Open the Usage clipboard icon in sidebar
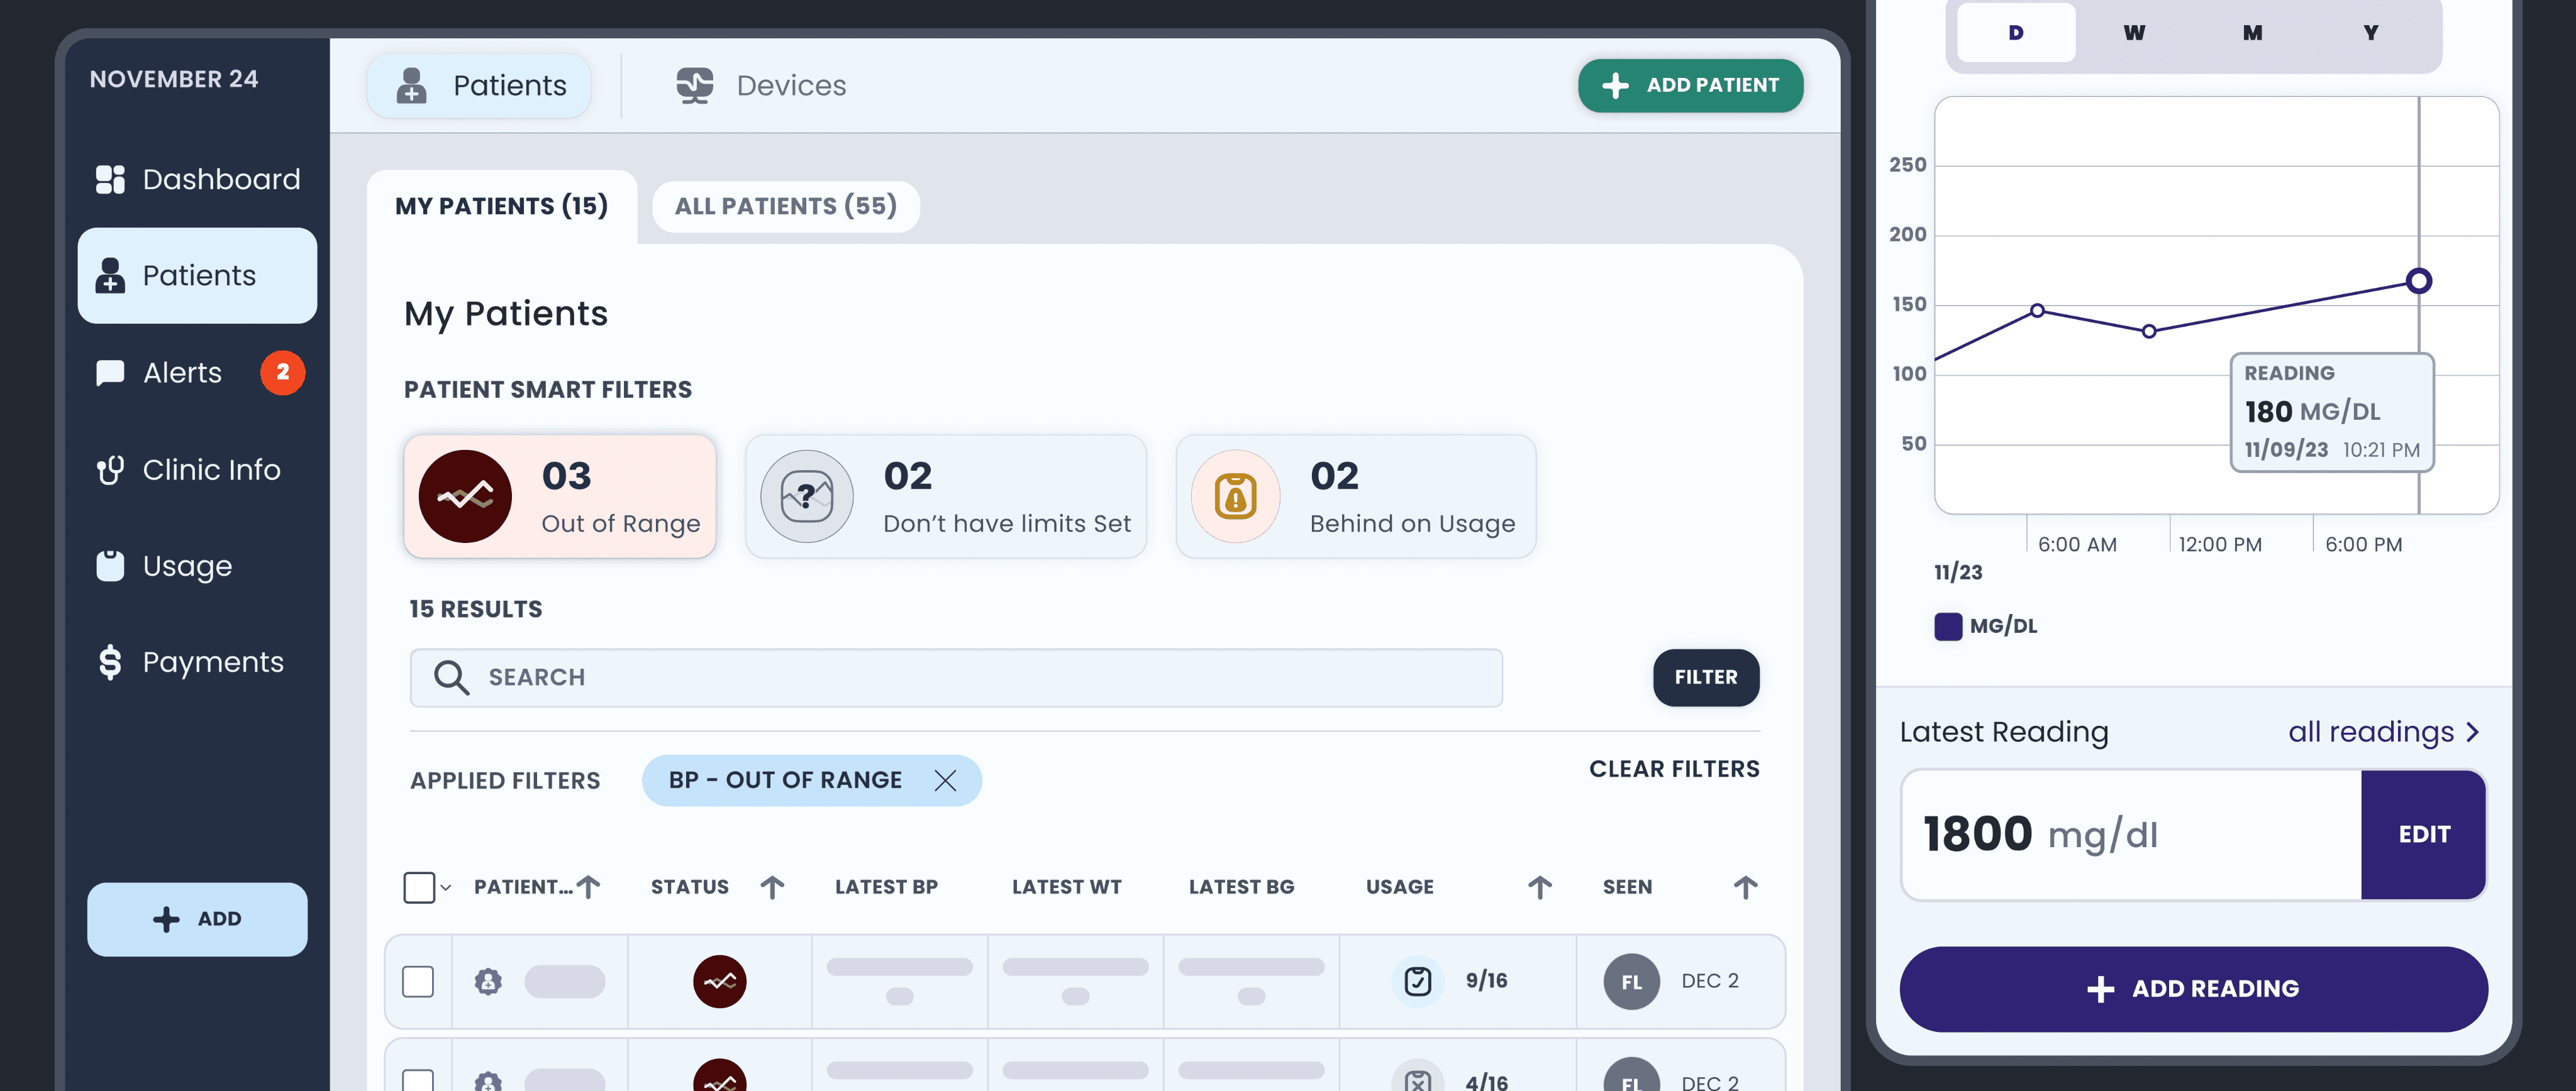Screen dimensions: 2576x1091 tap(110, 566)
